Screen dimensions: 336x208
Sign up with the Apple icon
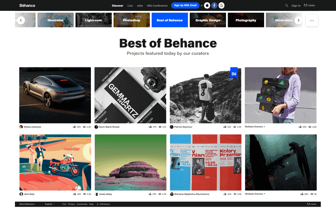[x=207, y=5]
